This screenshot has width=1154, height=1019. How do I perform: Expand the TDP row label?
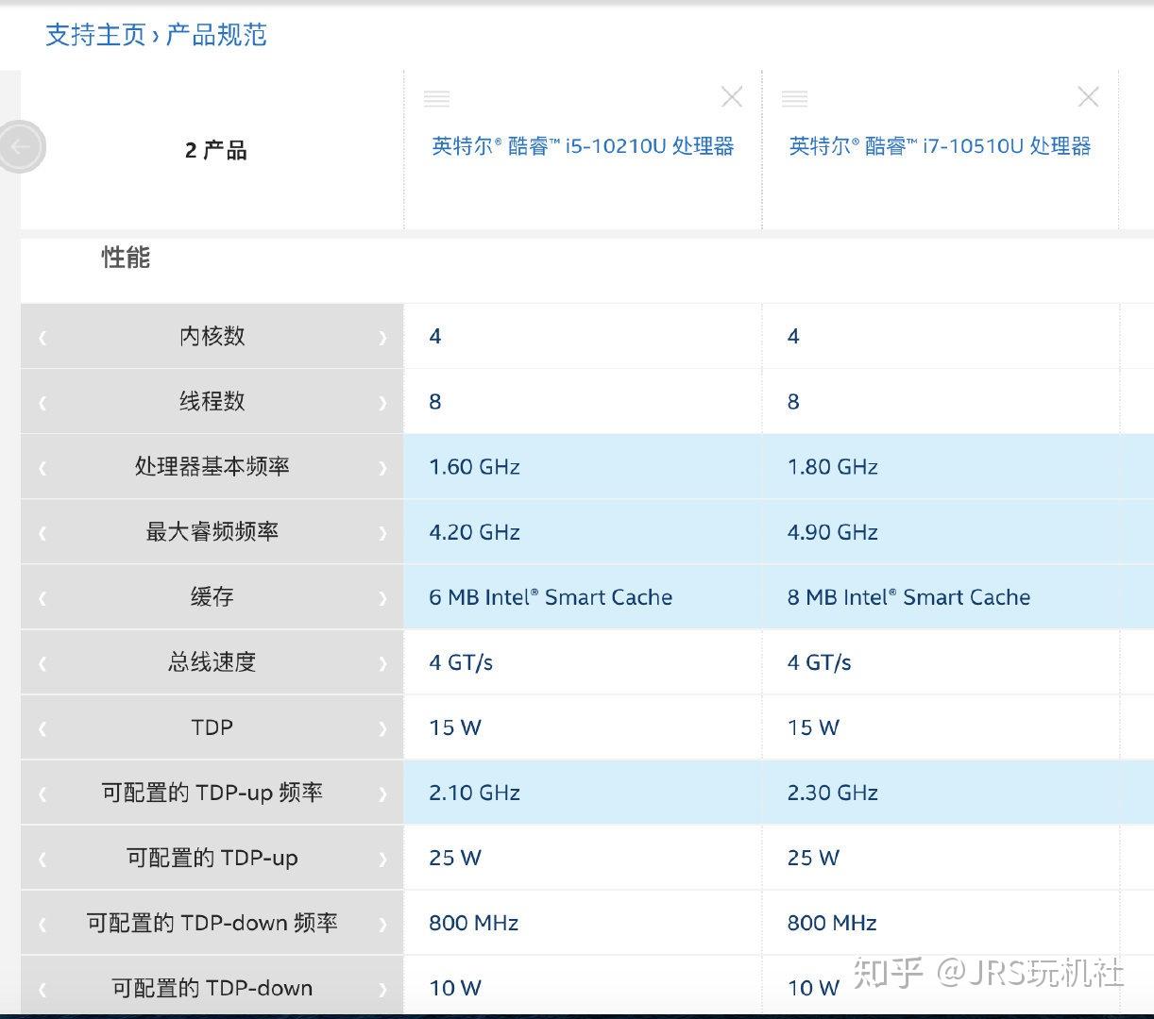tap(212, 727)
